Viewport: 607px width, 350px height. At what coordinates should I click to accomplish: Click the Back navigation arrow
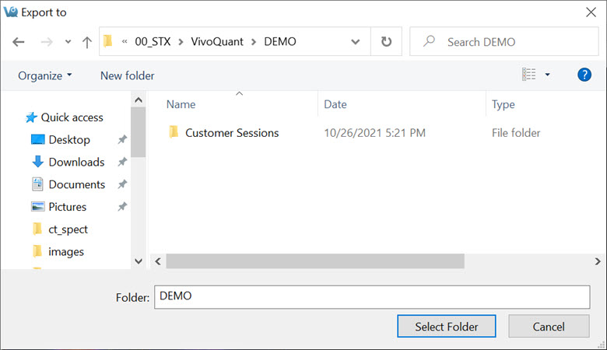(x=18, y=42)
